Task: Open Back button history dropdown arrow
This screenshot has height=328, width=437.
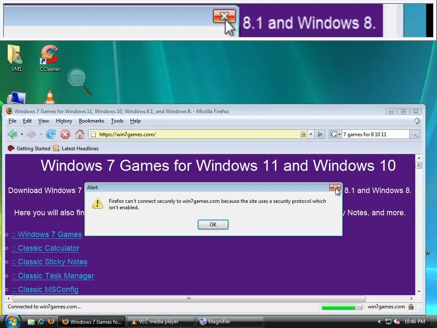Action: pos(22,135)
